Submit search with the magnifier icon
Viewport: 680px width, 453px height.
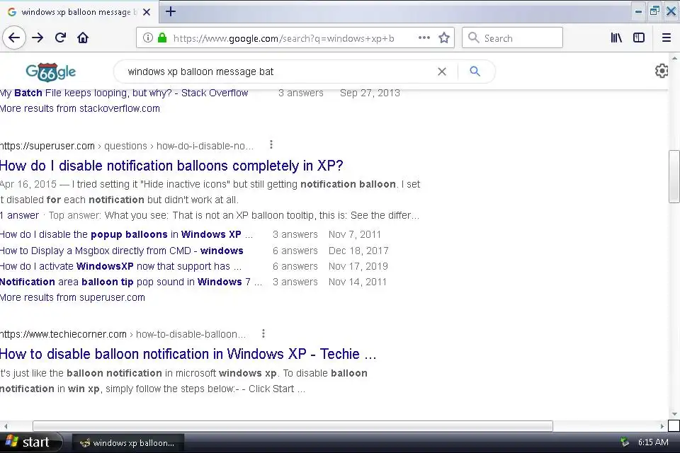tap(475, 71)
